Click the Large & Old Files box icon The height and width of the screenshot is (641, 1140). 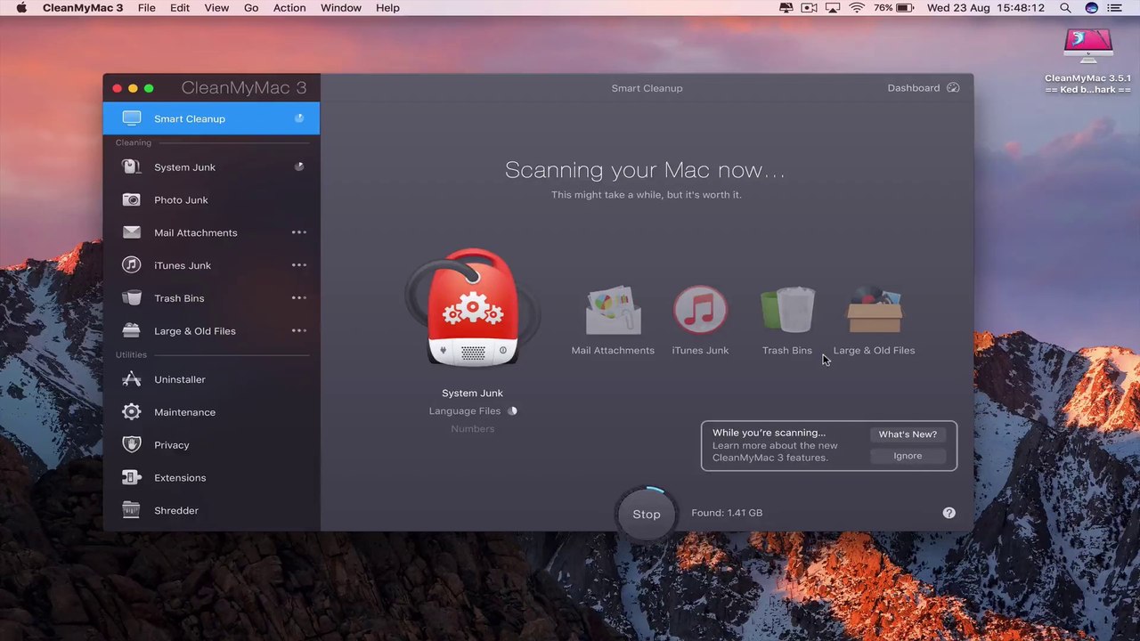coord(874,311)
